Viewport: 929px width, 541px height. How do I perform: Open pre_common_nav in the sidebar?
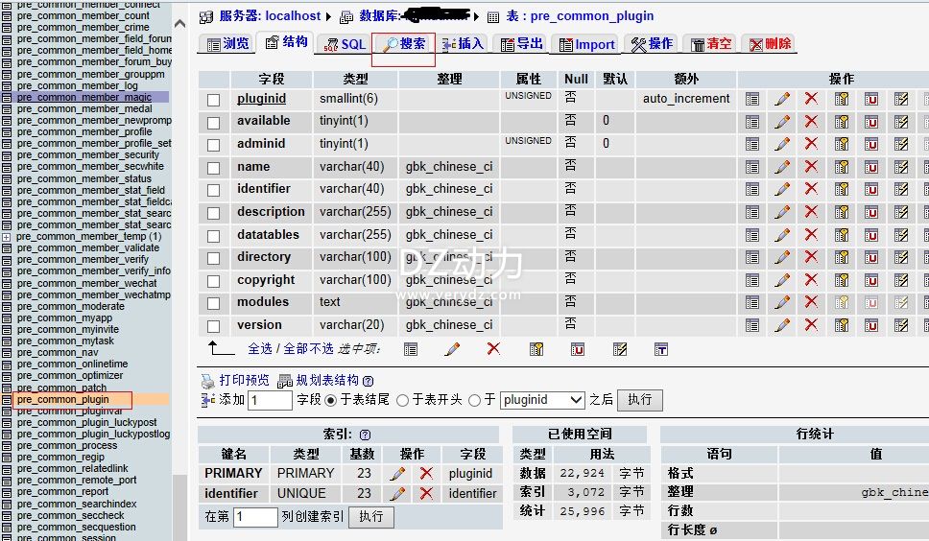coord(58,353)
